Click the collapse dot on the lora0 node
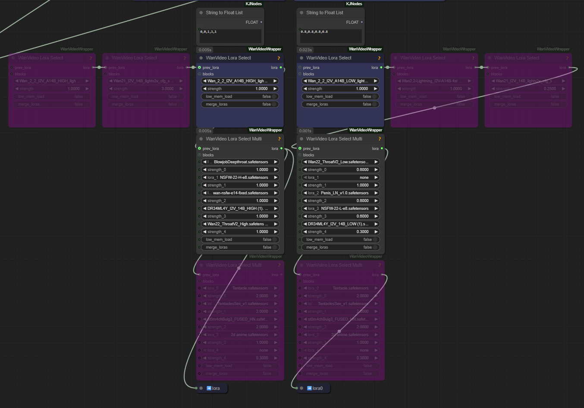The width and height of the screenshot is (584, 408). (301, 388)
